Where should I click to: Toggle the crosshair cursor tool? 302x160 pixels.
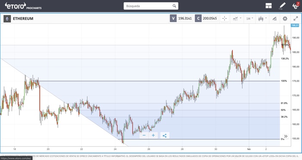(x=224, y=19)
